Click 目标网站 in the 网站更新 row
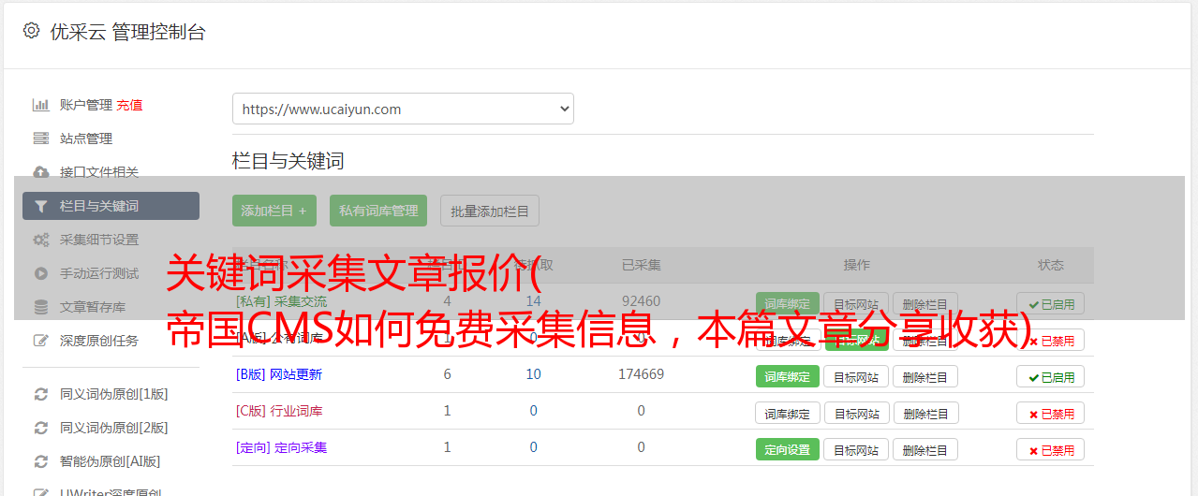This screenshot has width=1198, height=496. pos(856,377)
